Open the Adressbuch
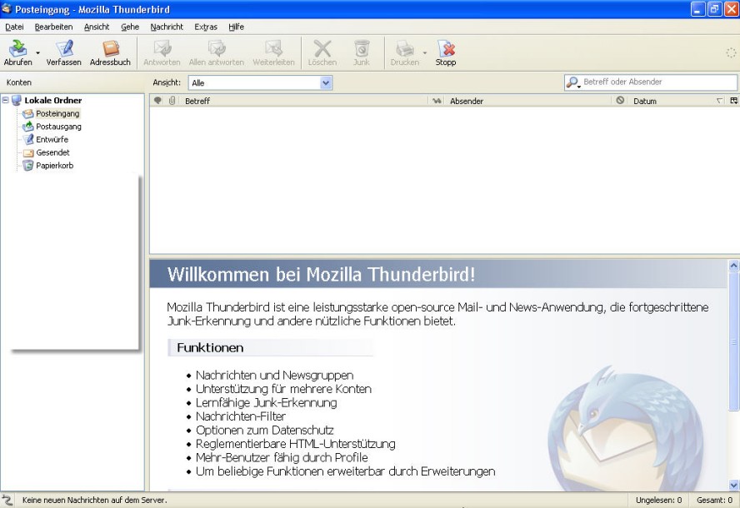This screenshot has height=508, width=740. pyautogui.click(x=111, y=52)
